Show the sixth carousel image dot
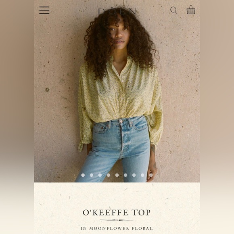The image size is (234, 234). coord(125,175)
